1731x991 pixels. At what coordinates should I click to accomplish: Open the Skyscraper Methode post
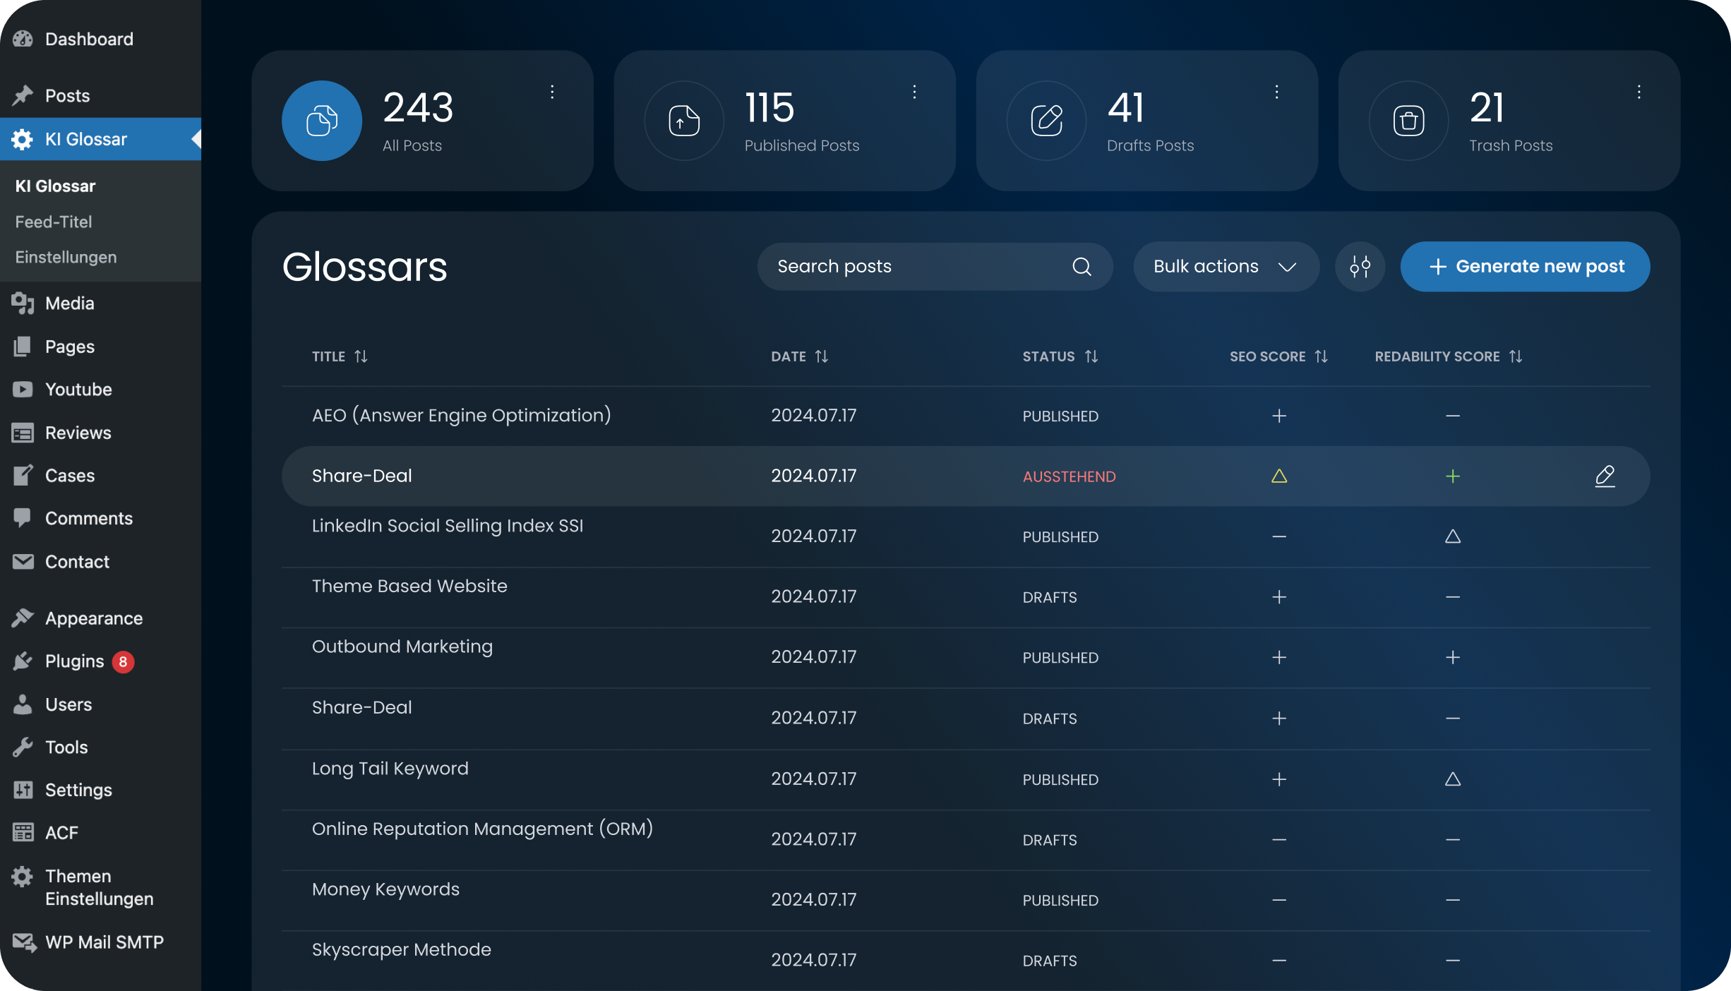(x=402, y=949)
